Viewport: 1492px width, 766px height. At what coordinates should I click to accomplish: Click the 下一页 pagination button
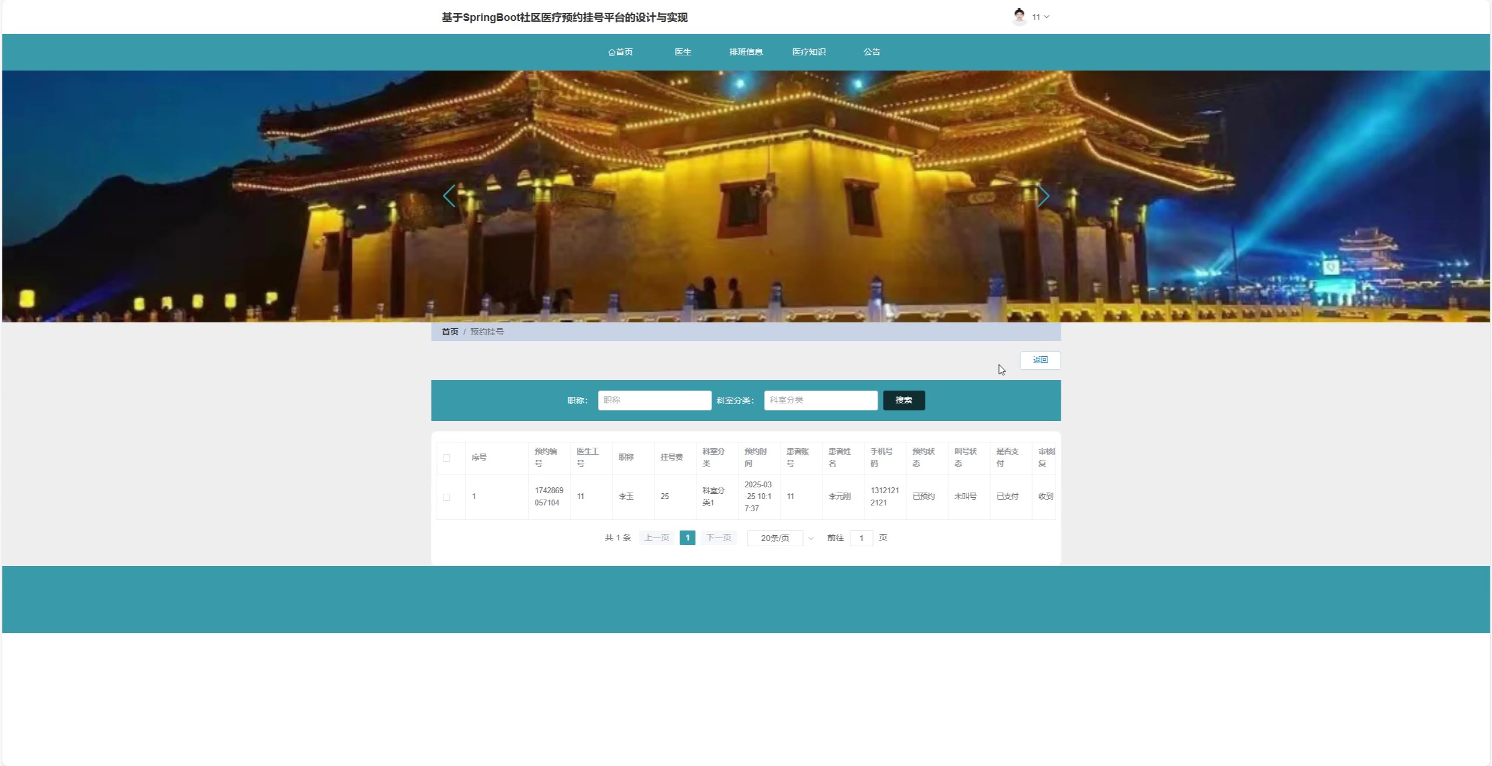click(718, 538)
